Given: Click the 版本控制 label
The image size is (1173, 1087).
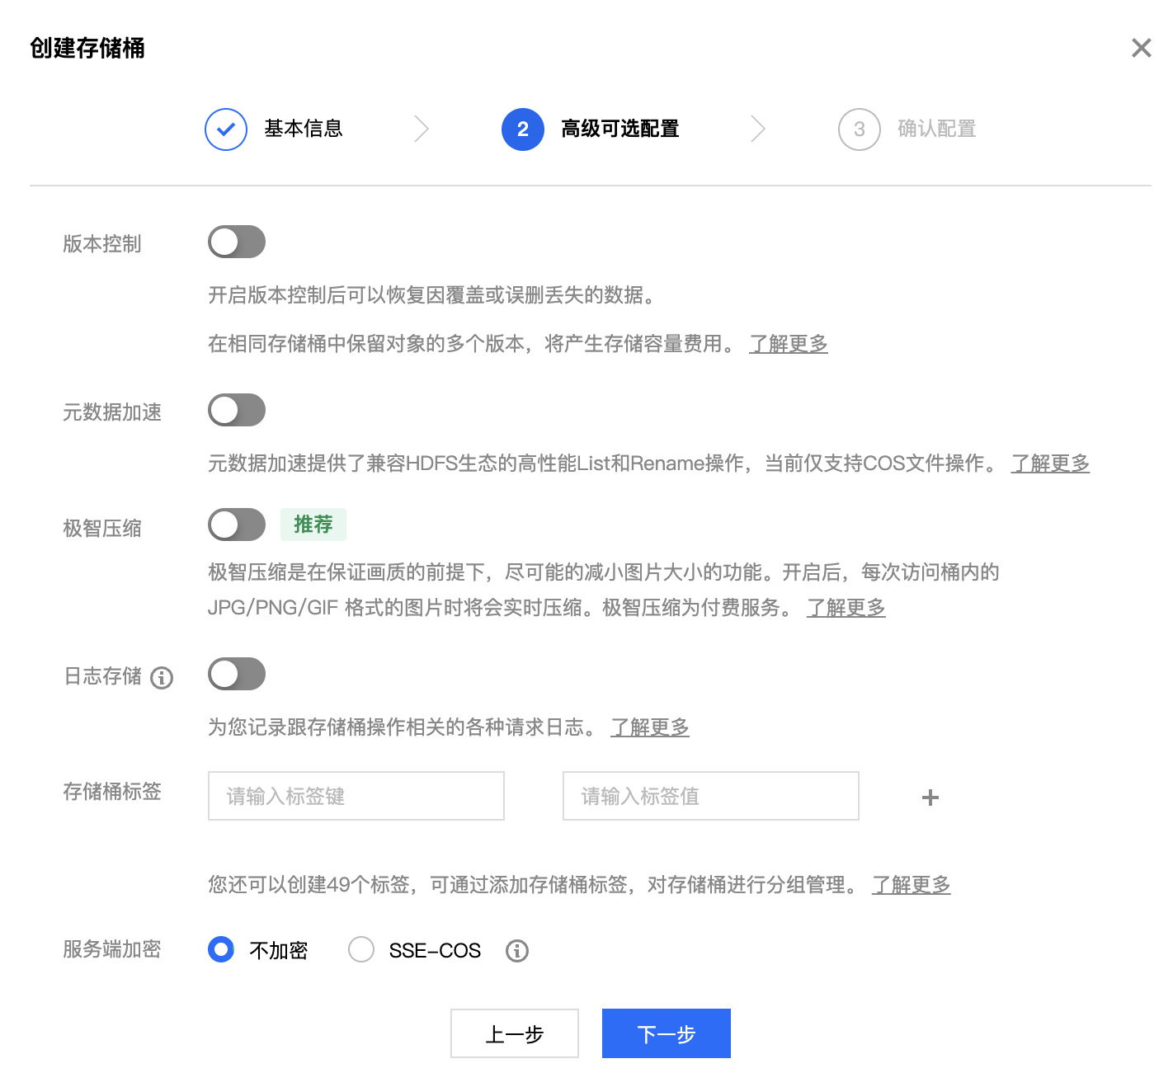Looking at the screenshot, I should 102,244.
